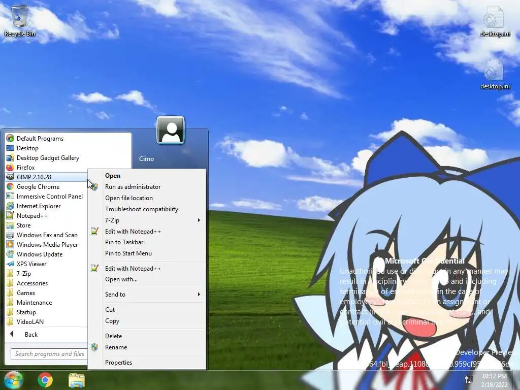Choose Cut in context menu

(x=147, y=310)
